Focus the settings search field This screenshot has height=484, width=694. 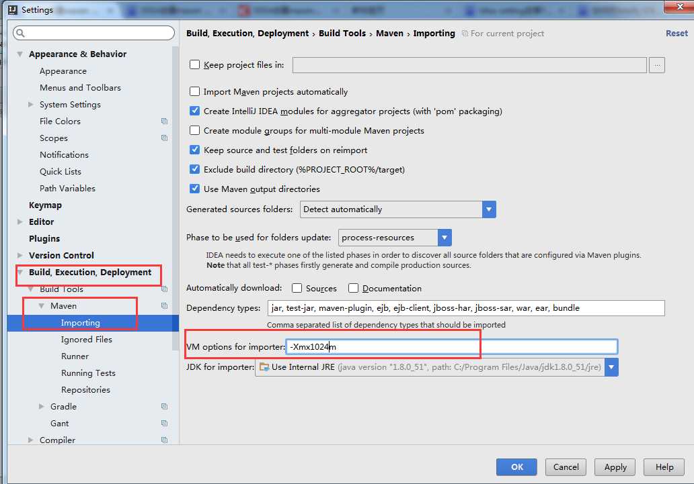click(x=94, y=33)
